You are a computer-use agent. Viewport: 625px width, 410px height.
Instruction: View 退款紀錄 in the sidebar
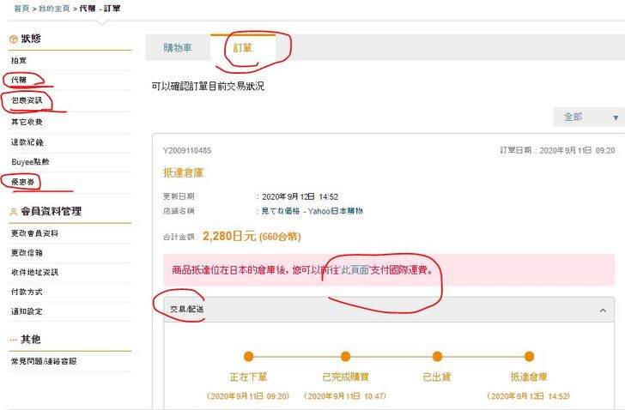click(27, 142)
